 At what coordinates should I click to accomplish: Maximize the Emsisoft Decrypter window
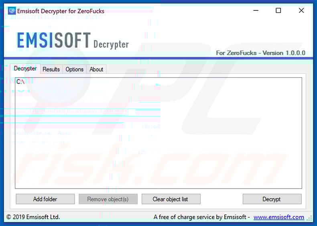(278, 10)
